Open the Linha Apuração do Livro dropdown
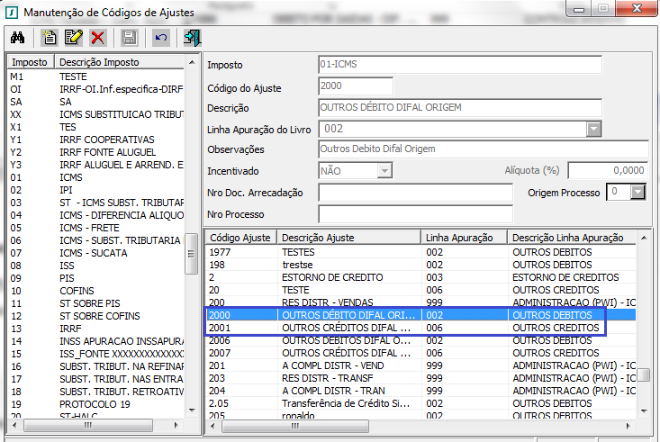 click(593, 130)
